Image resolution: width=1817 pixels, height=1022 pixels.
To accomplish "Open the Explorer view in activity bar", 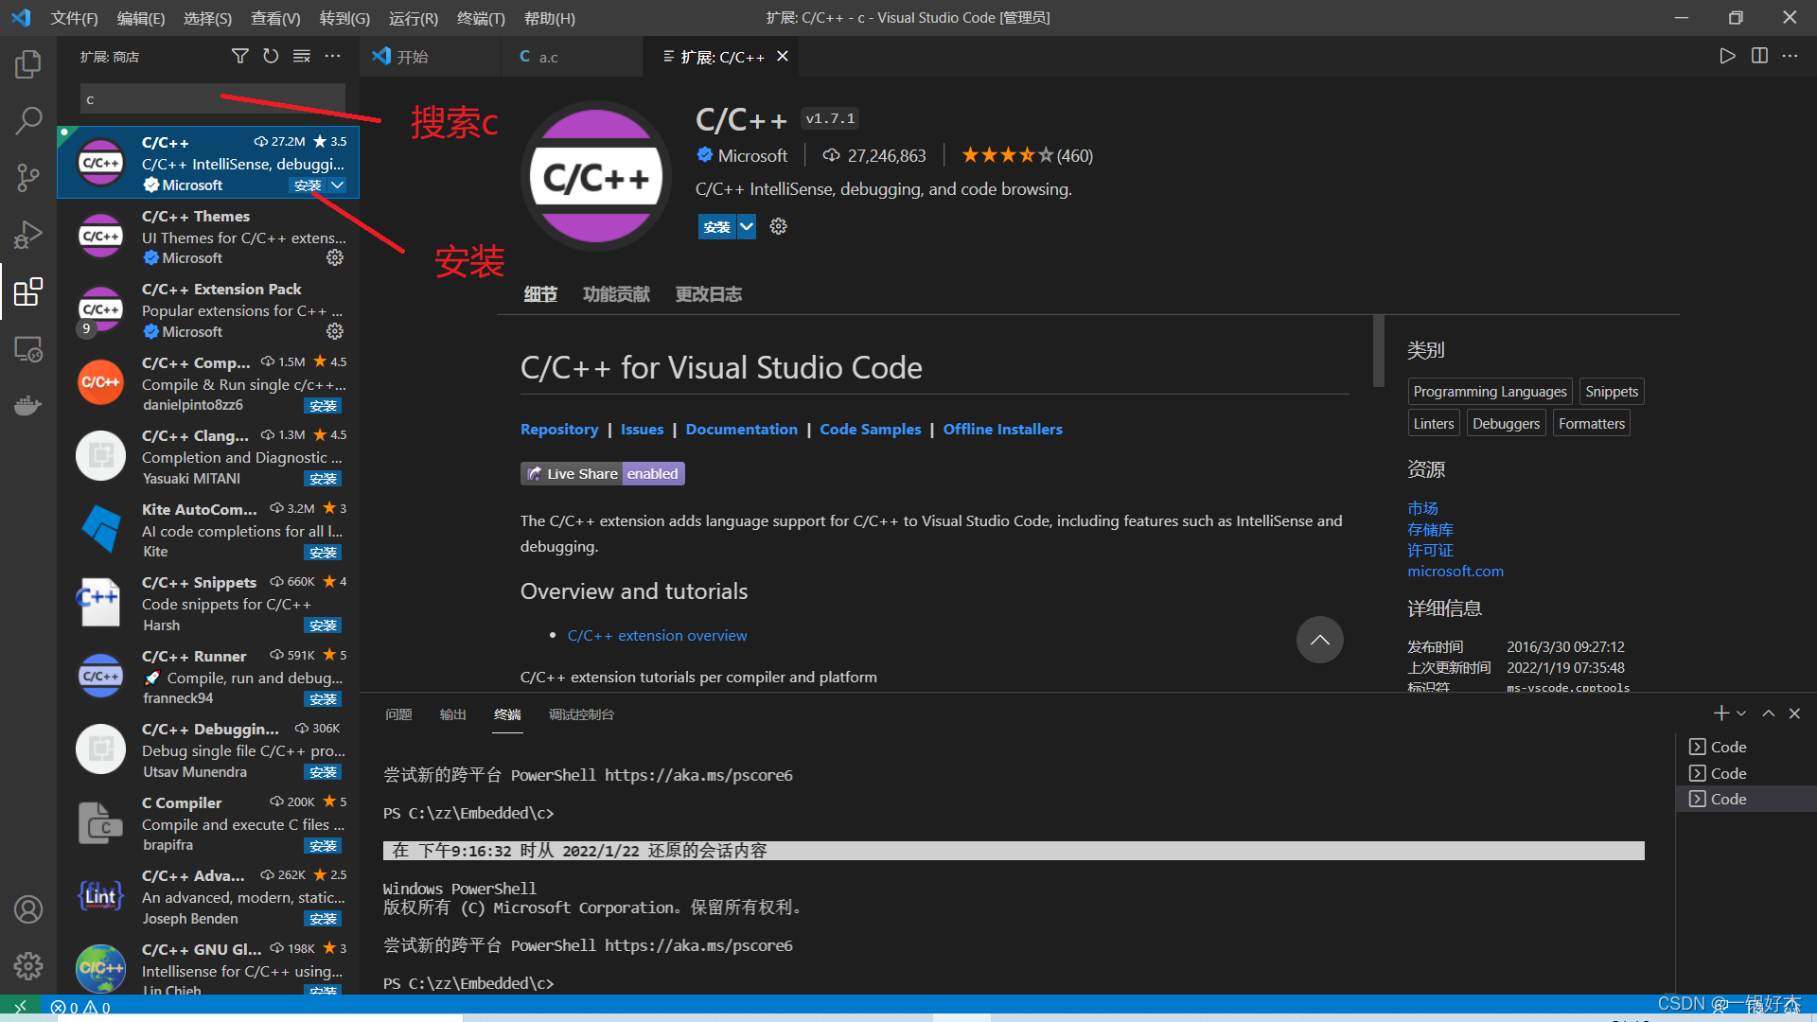I will coord(28,64).
